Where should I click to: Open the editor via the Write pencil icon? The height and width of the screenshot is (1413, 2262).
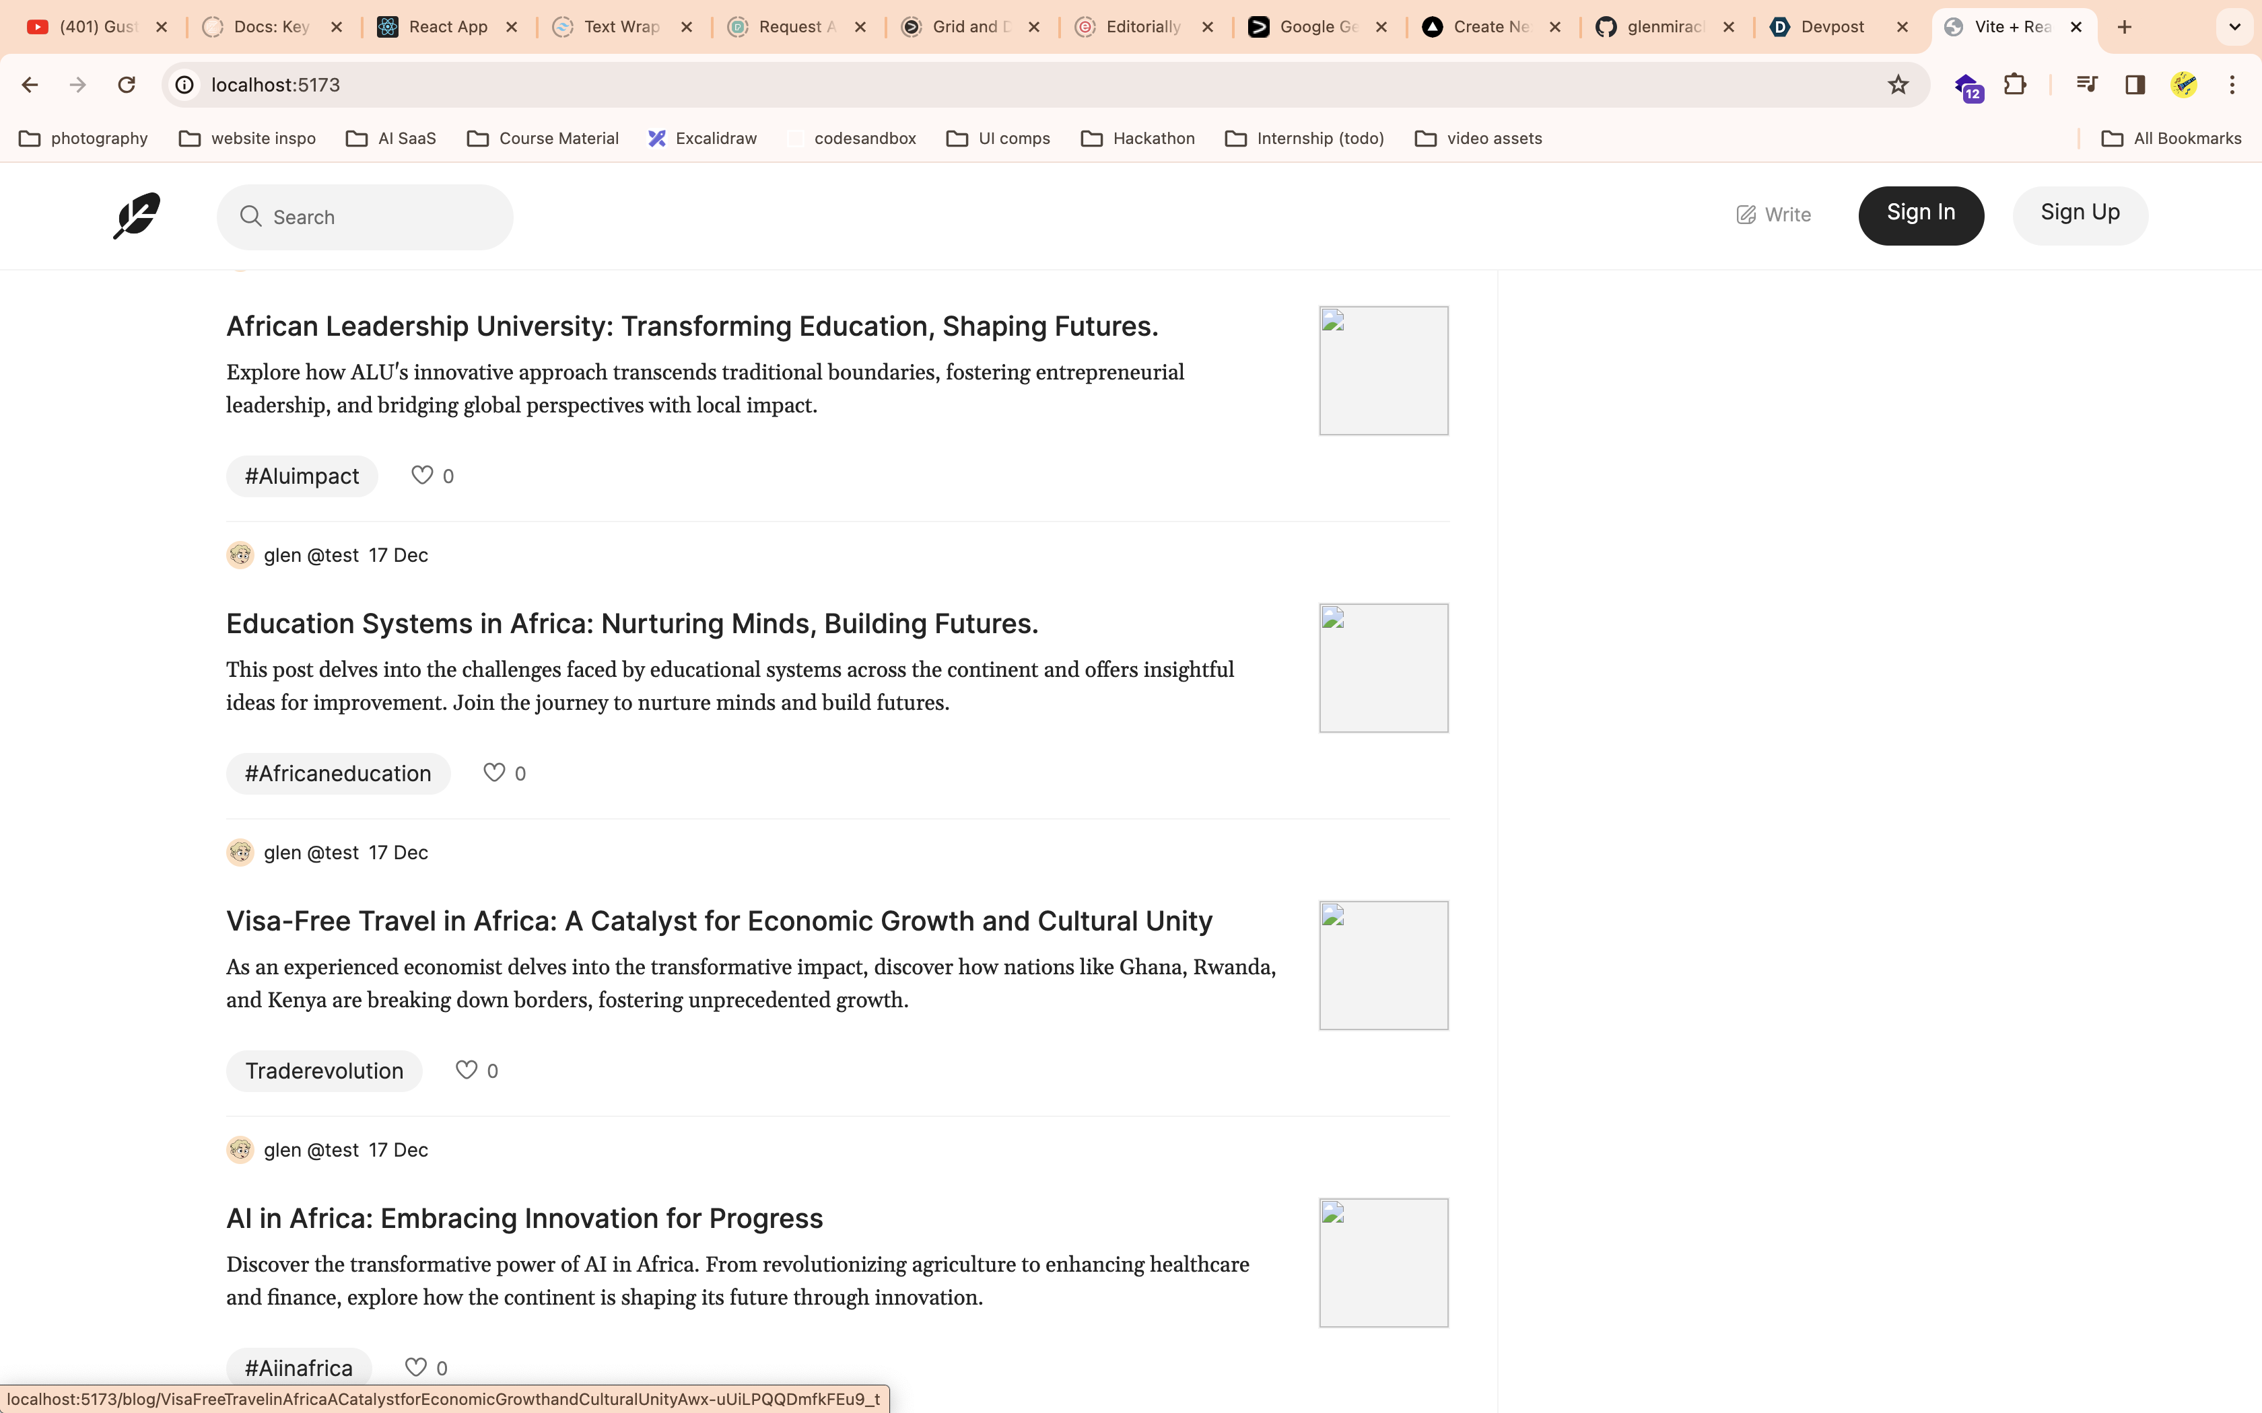coord(1746,215)
